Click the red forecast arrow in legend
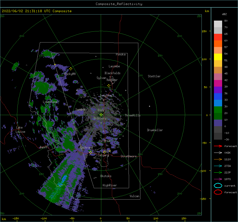This screenshot has width=238, height=222. [218, 146]
